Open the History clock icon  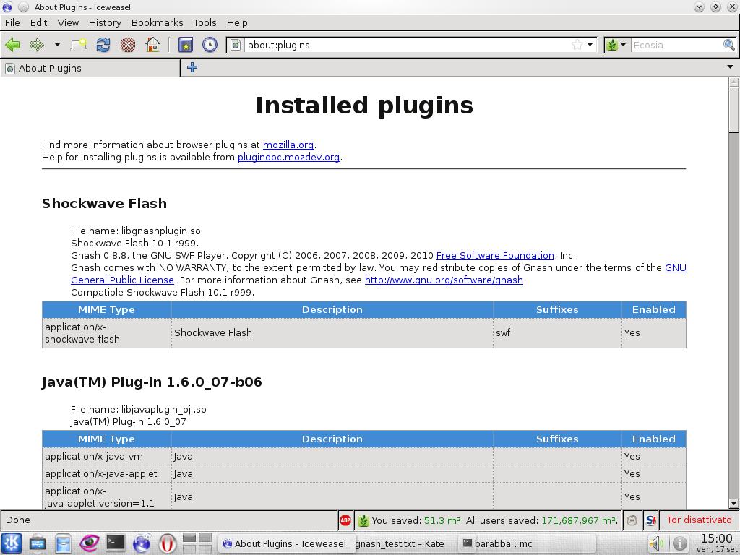coord(210,45)
